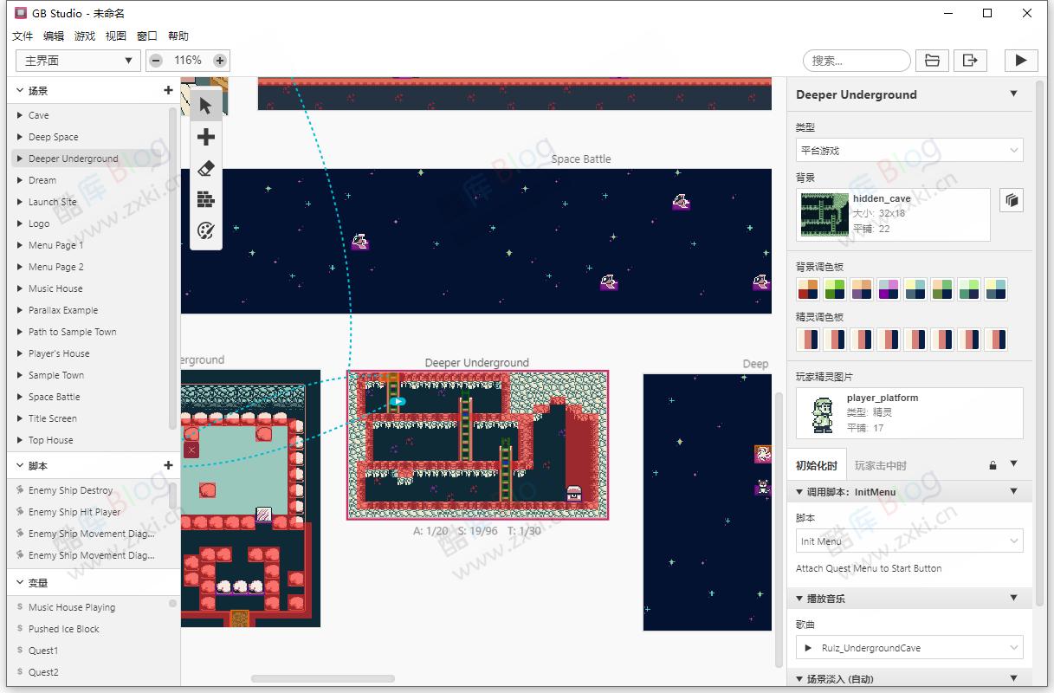Select the collision brick tool
Image resolution: width=1054 pixels, height=693 pixels.
point(205,199)
